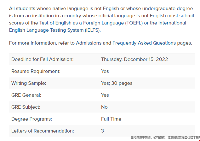Click the 'Yes' value for Resume Requirement
Image resolution: width=200 pixels, height=141 pixels.
(x=105, y=71)
